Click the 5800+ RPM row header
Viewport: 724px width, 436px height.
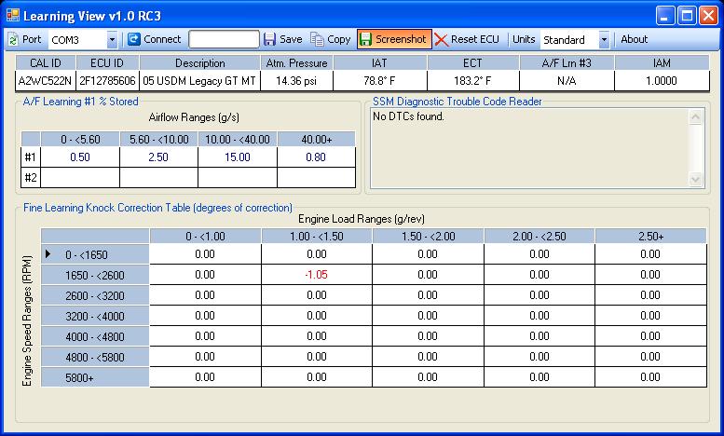(x=95, y=378)
